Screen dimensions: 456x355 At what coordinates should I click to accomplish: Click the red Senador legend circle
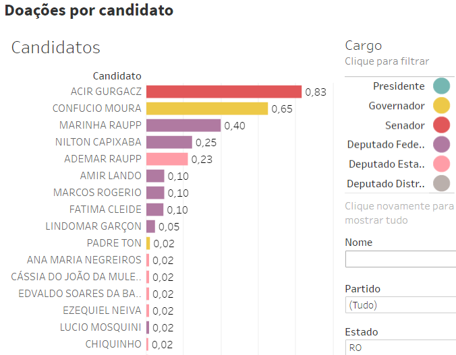pos(441,125)
